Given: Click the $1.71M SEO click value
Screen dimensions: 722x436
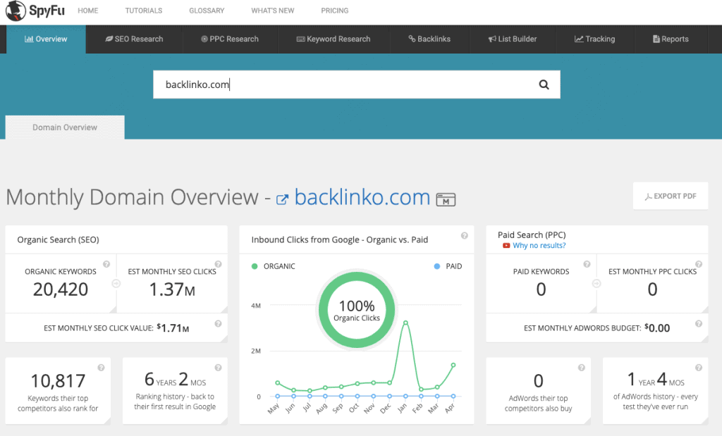Looking at the screenshot, I should pos(173,328).
